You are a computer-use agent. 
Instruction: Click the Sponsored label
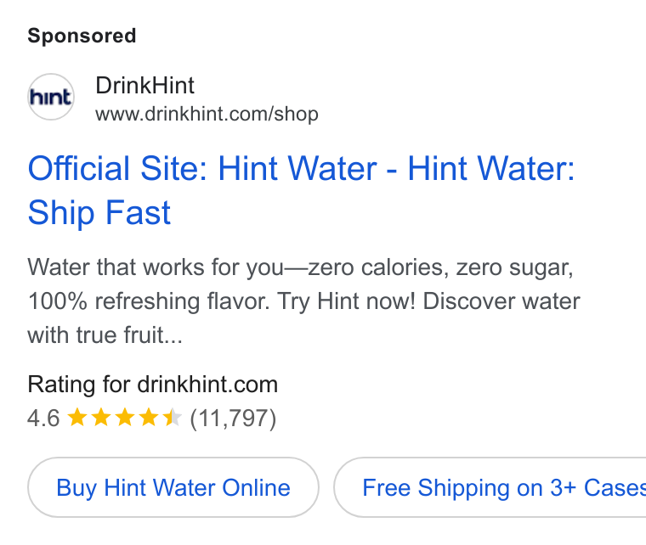pos(82,36)
